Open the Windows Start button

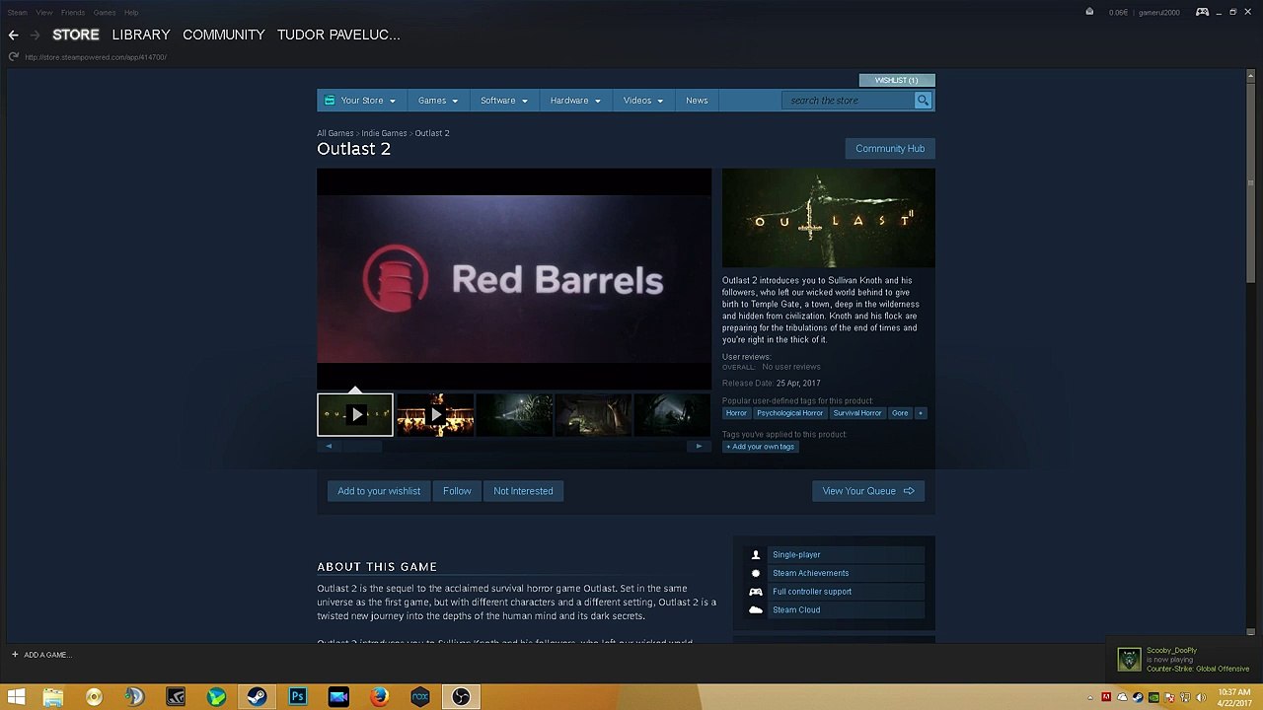16,697
